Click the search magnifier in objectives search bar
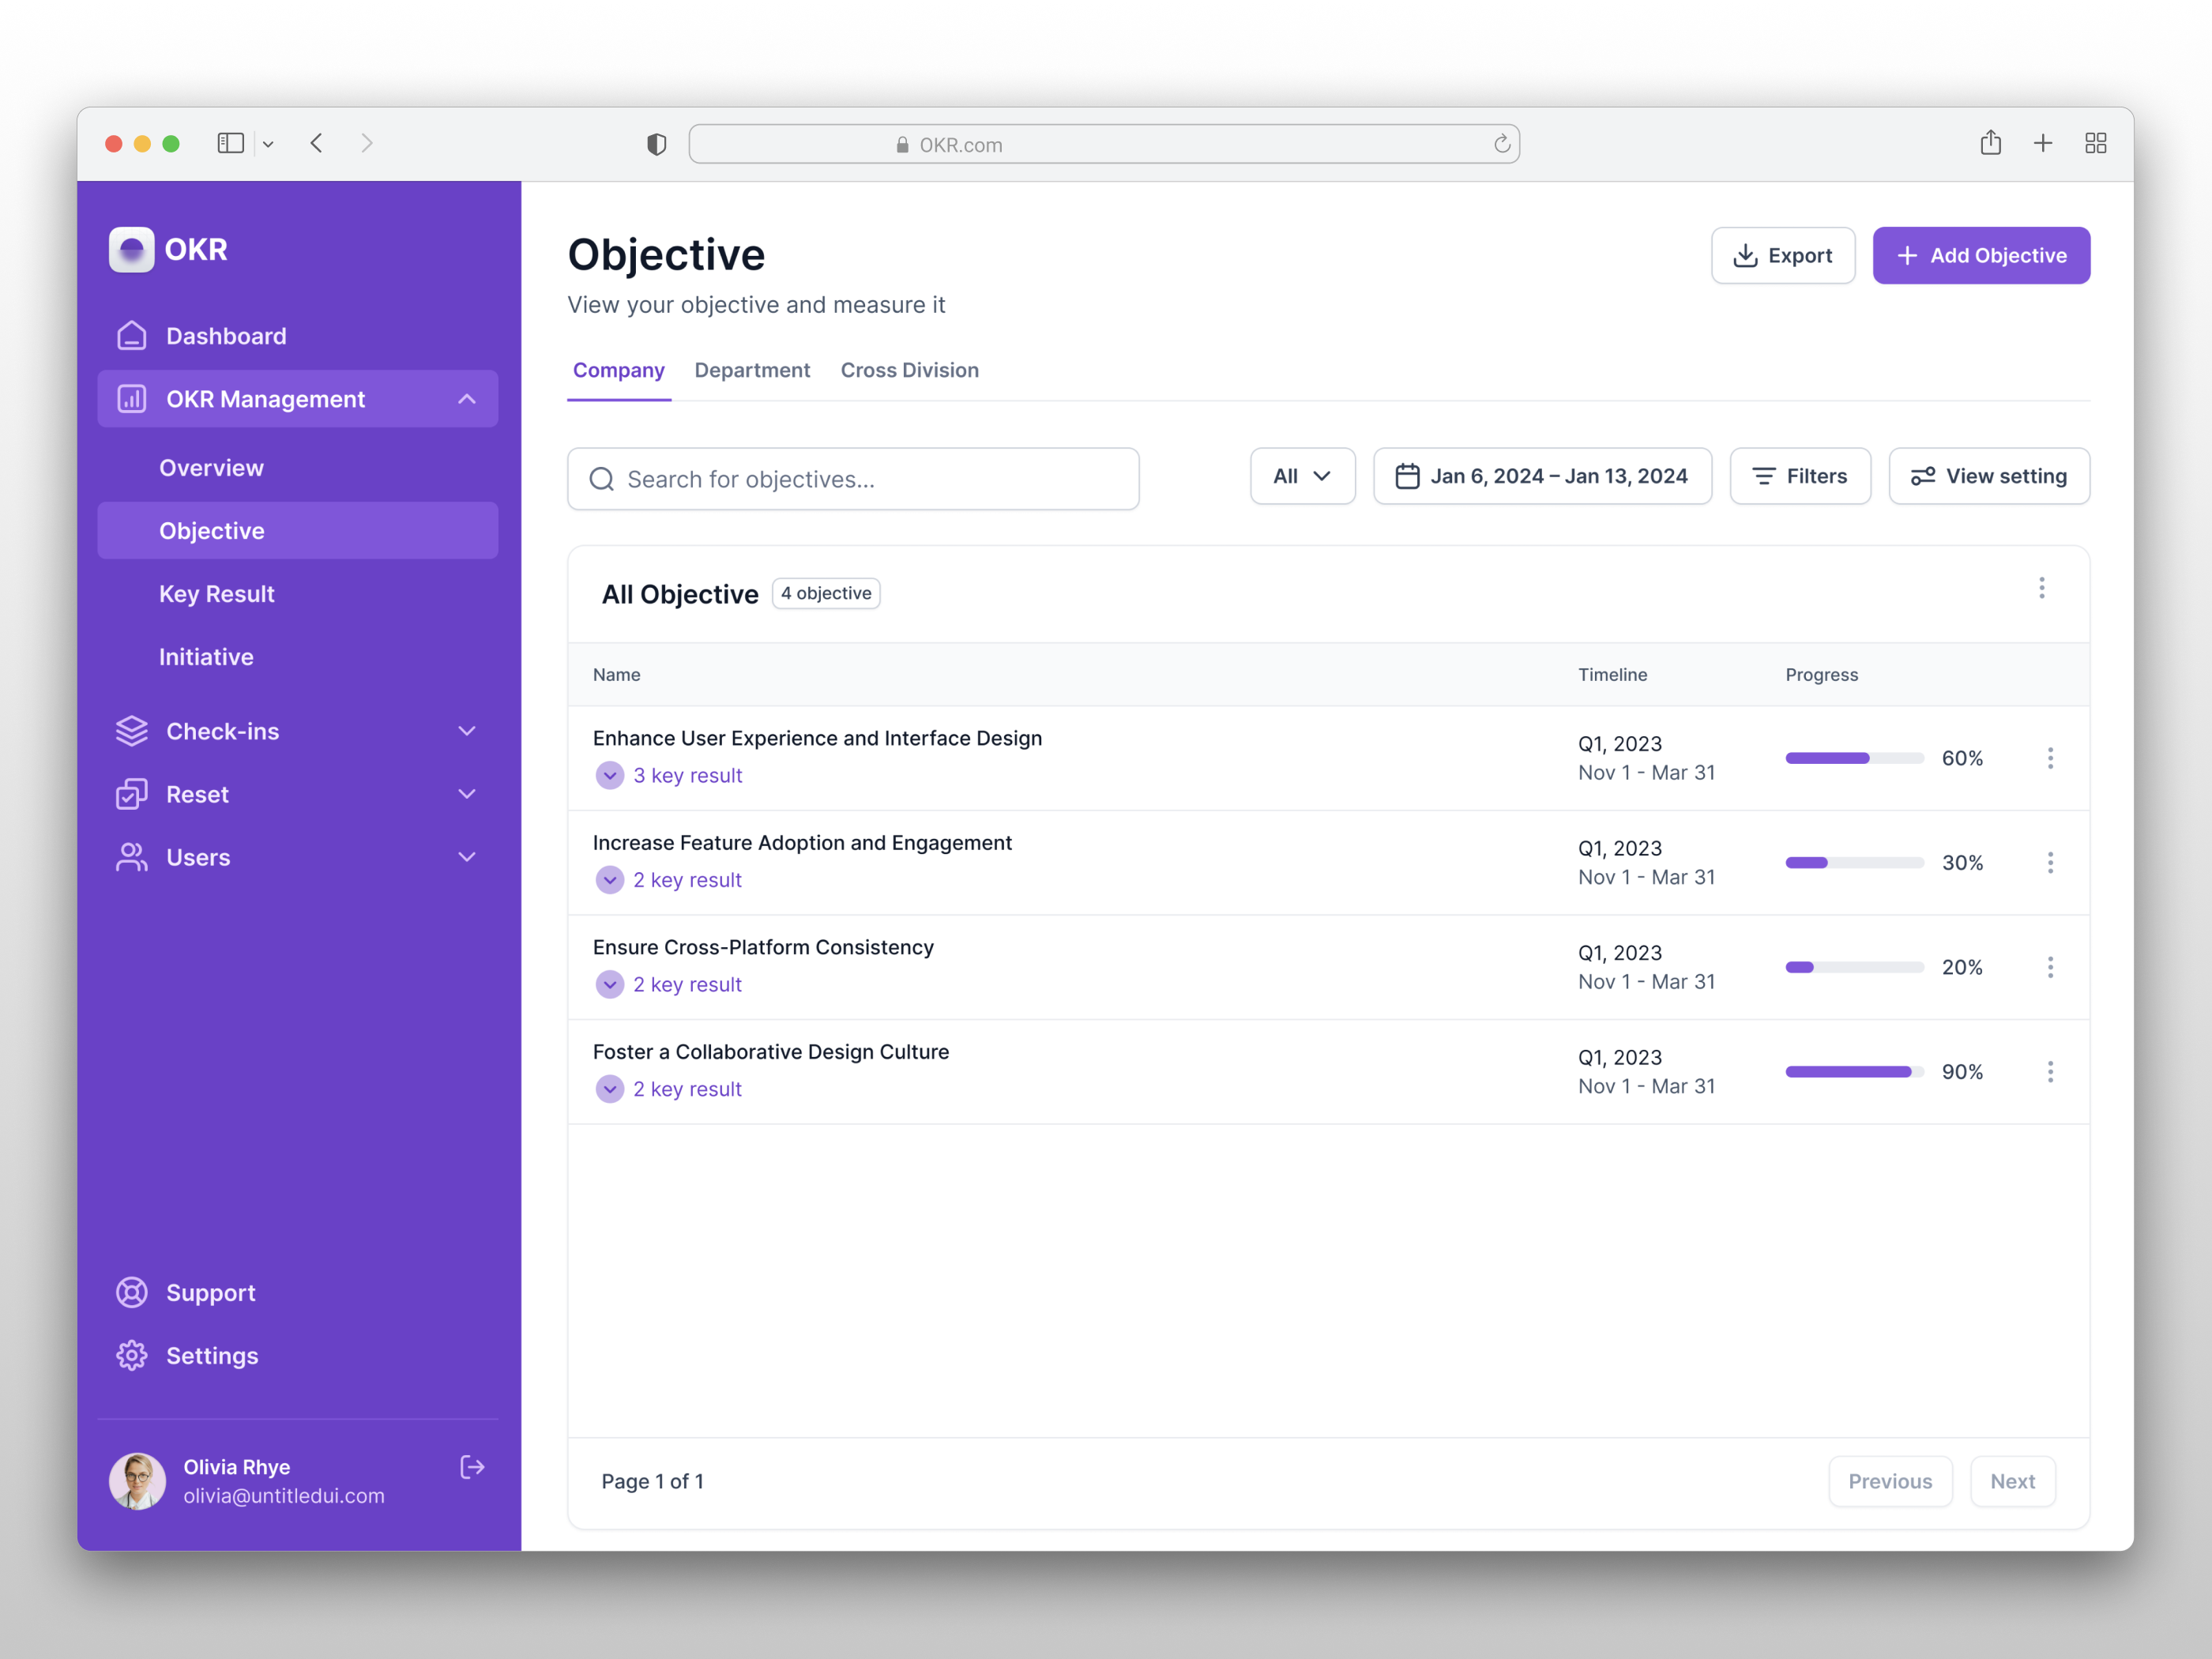The height and width of the screenshot is (1659, 2212). coord(601,479)
